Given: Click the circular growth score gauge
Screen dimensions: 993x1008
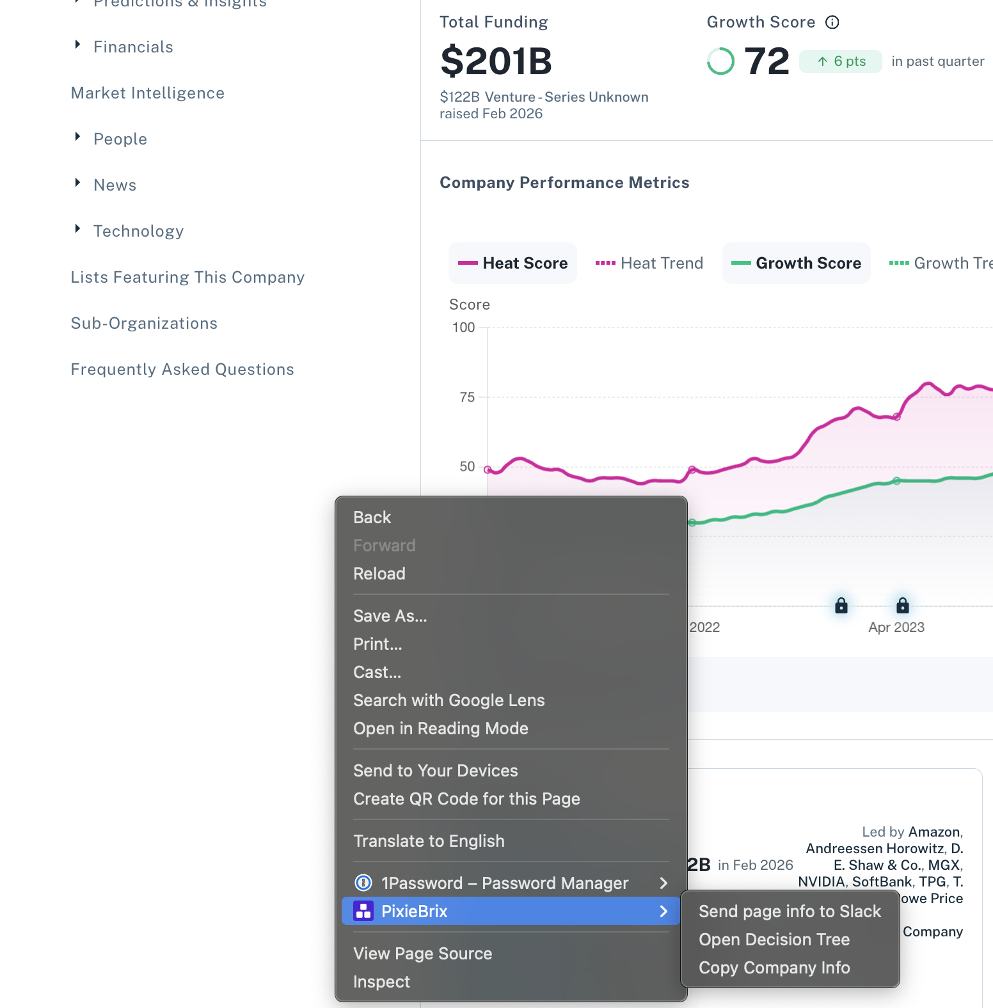Looking at the screenshot, I should (x=720, y=61).
